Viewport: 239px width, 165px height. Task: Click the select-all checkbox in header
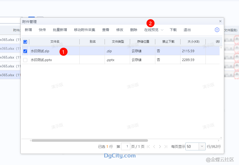[x=25, y=42]
